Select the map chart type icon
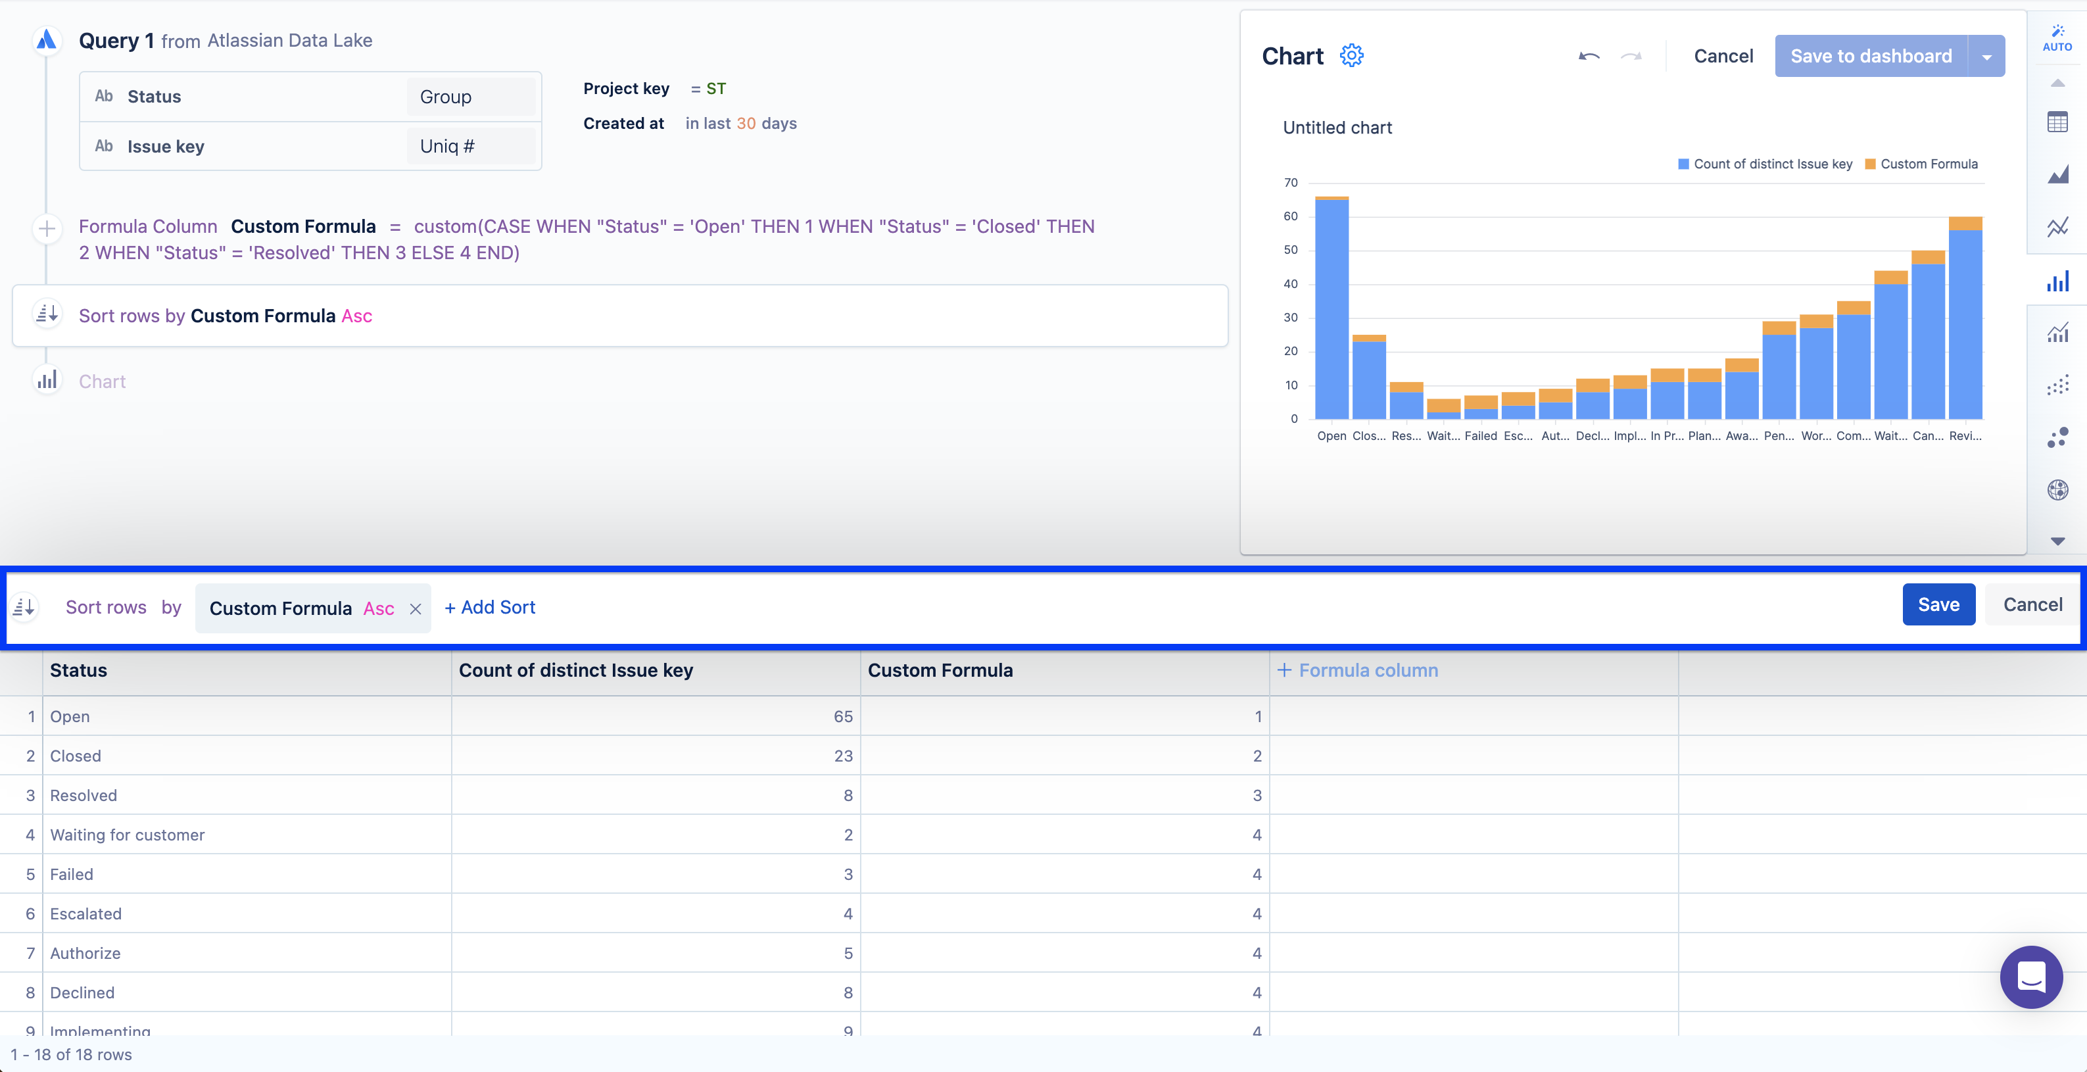Viewport: 2087px width, 1072px height. [2057, 489]
